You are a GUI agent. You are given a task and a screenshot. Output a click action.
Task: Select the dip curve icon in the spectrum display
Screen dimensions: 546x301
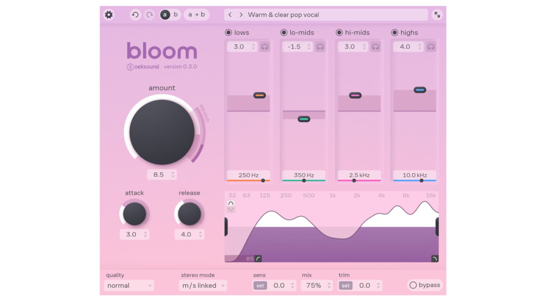tap(231, 209)
